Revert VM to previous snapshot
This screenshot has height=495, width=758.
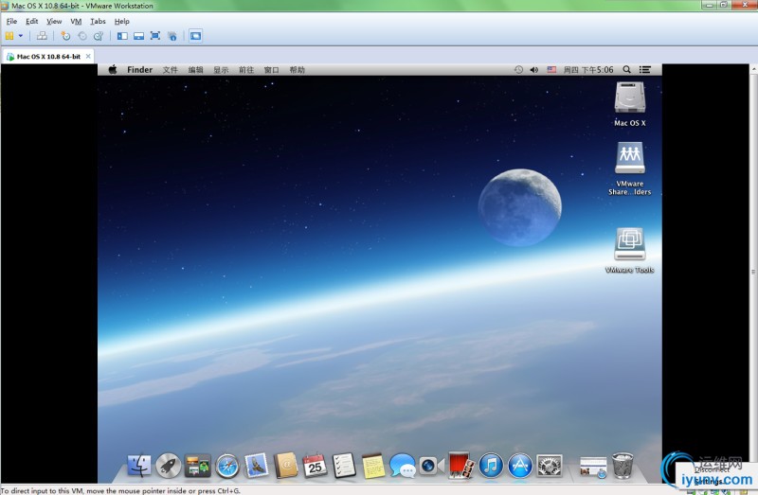click(82, 36)
